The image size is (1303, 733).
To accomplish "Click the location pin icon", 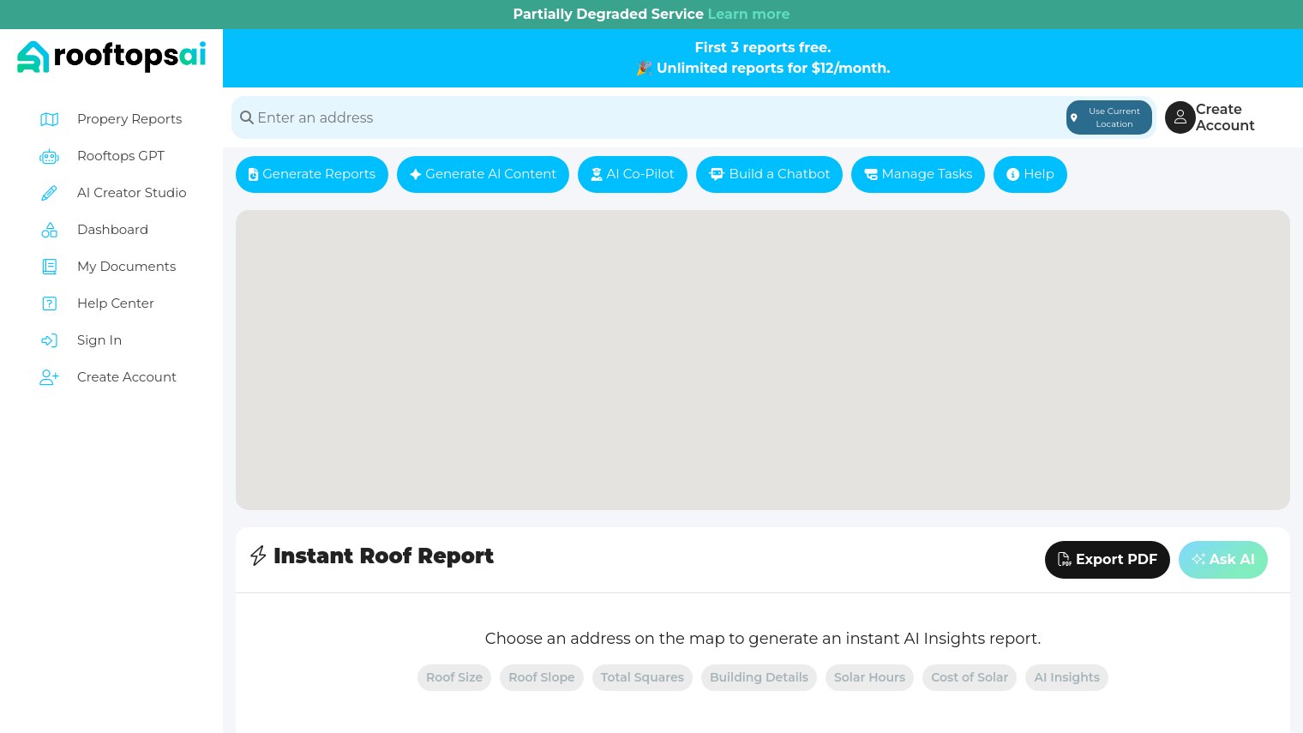I will (x=1074, y=117).
